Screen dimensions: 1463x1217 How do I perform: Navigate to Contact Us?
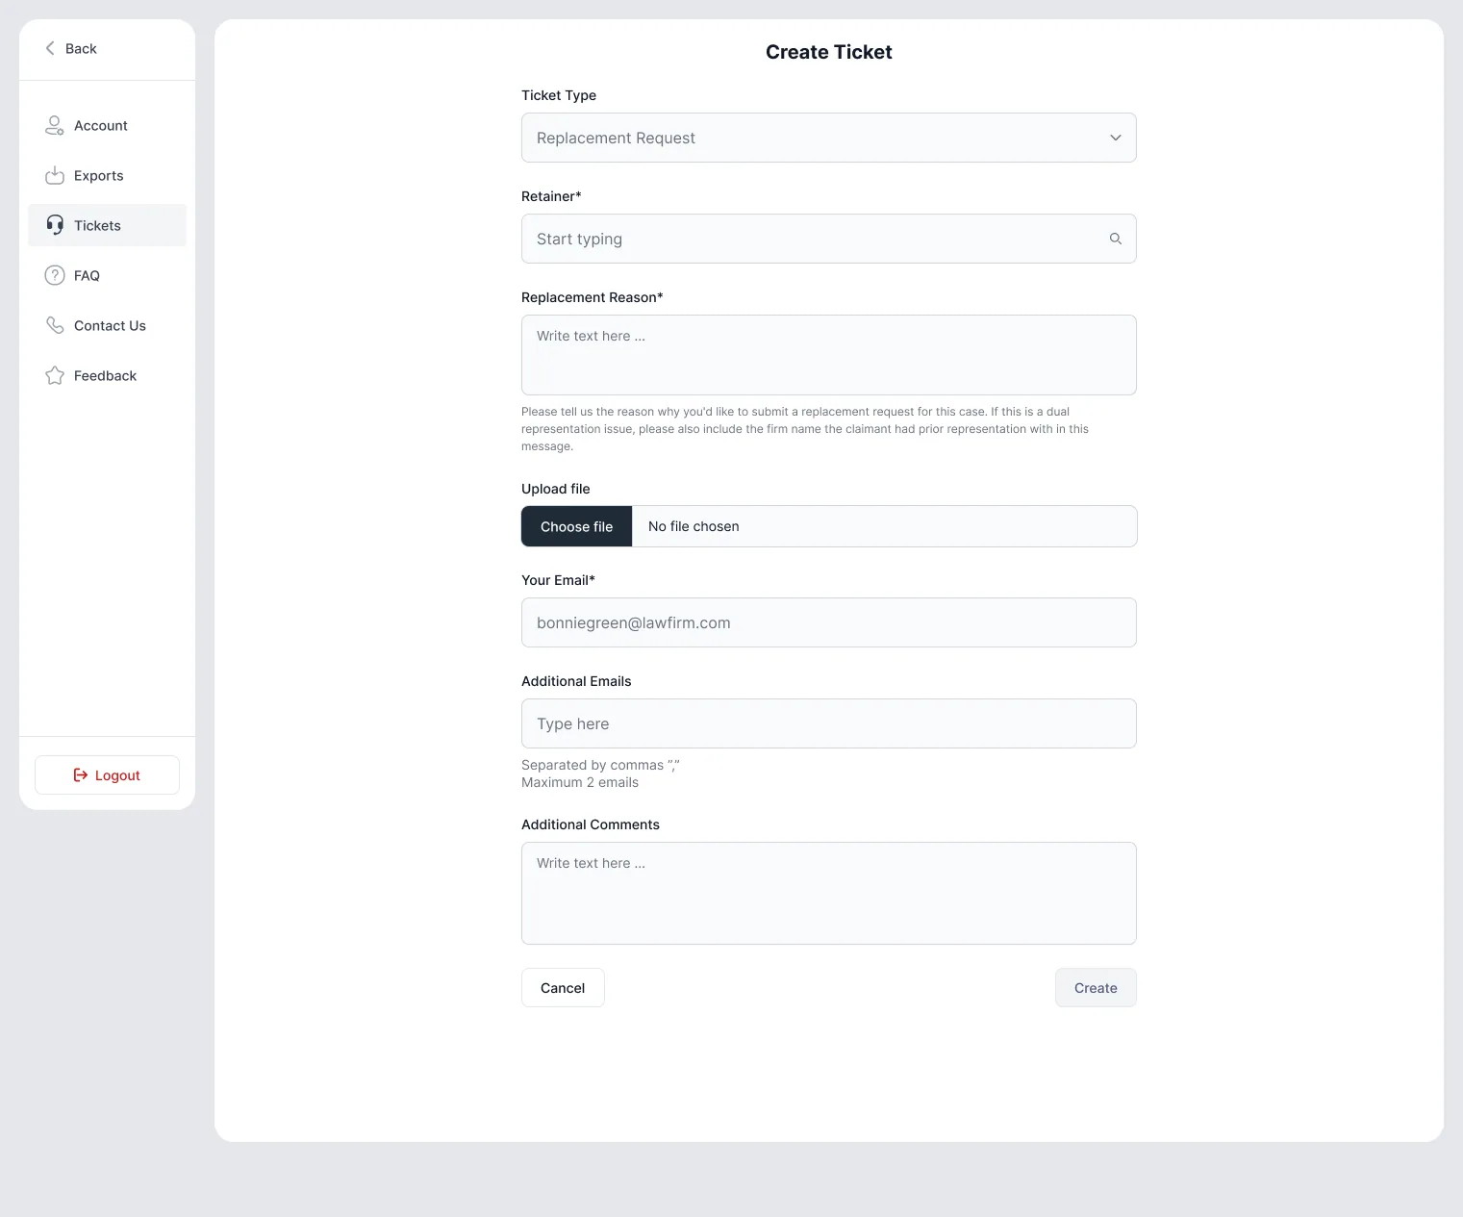108,325
